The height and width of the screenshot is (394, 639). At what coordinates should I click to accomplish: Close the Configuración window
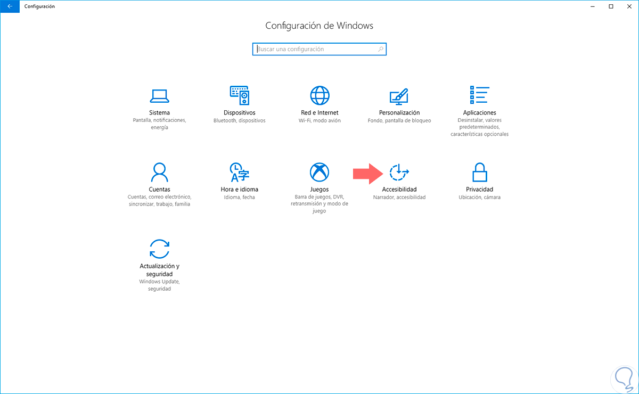(x=628, y=6)
